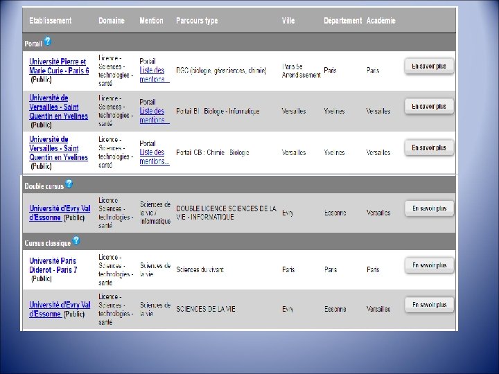Click Evry city cell in Double Licence row
499x374 pixels.
[x=288, y=213]
